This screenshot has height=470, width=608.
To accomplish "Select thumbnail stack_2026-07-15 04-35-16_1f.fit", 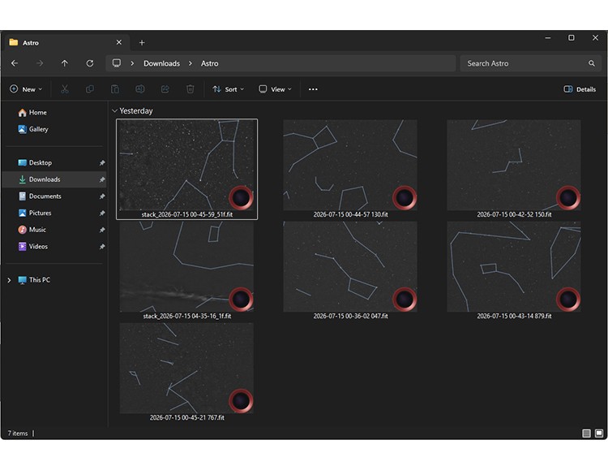I will (186, 266).
